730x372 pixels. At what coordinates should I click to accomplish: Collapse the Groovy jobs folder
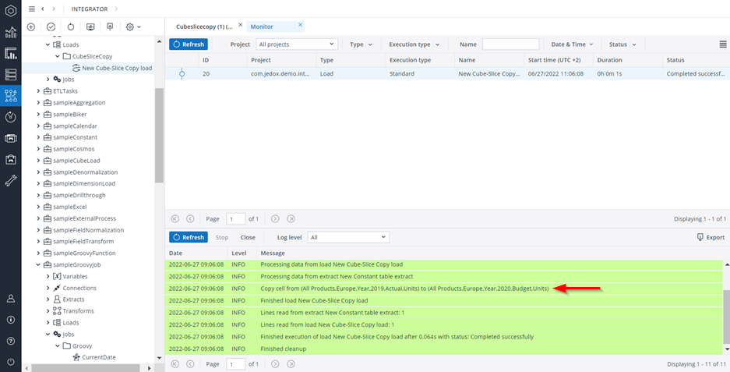tap(57, 346)
